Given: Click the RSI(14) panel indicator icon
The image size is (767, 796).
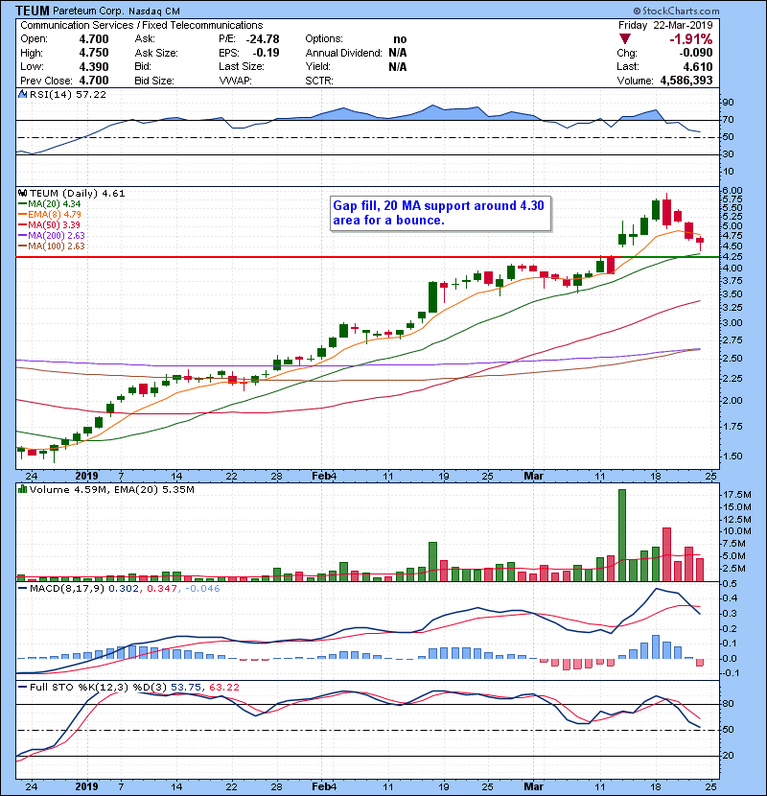Looking at the screenshot, I should click(x=22, y=94).
